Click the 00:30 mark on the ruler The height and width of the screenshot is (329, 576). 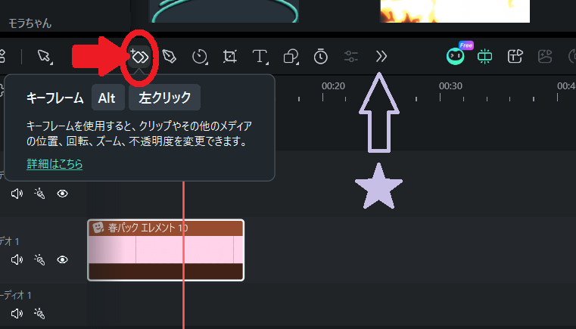click(x=450, y=86)
